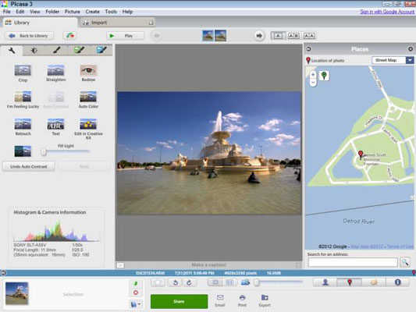
Task: Zoom out on the map
Action: click(313, 83)
